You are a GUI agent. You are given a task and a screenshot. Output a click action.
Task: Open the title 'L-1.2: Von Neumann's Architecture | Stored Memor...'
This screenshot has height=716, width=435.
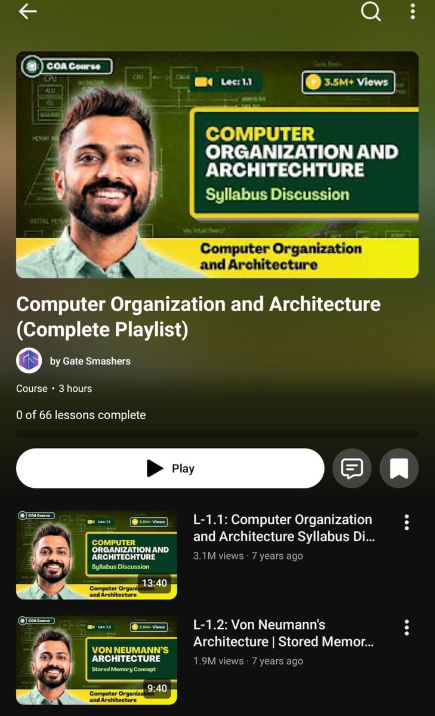pos(283,633)
